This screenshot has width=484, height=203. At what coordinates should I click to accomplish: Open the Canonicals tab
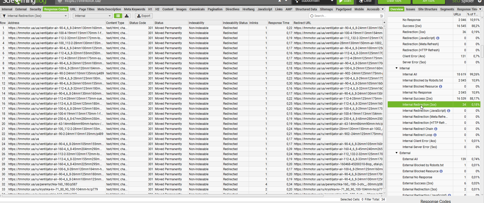[197, 9]
